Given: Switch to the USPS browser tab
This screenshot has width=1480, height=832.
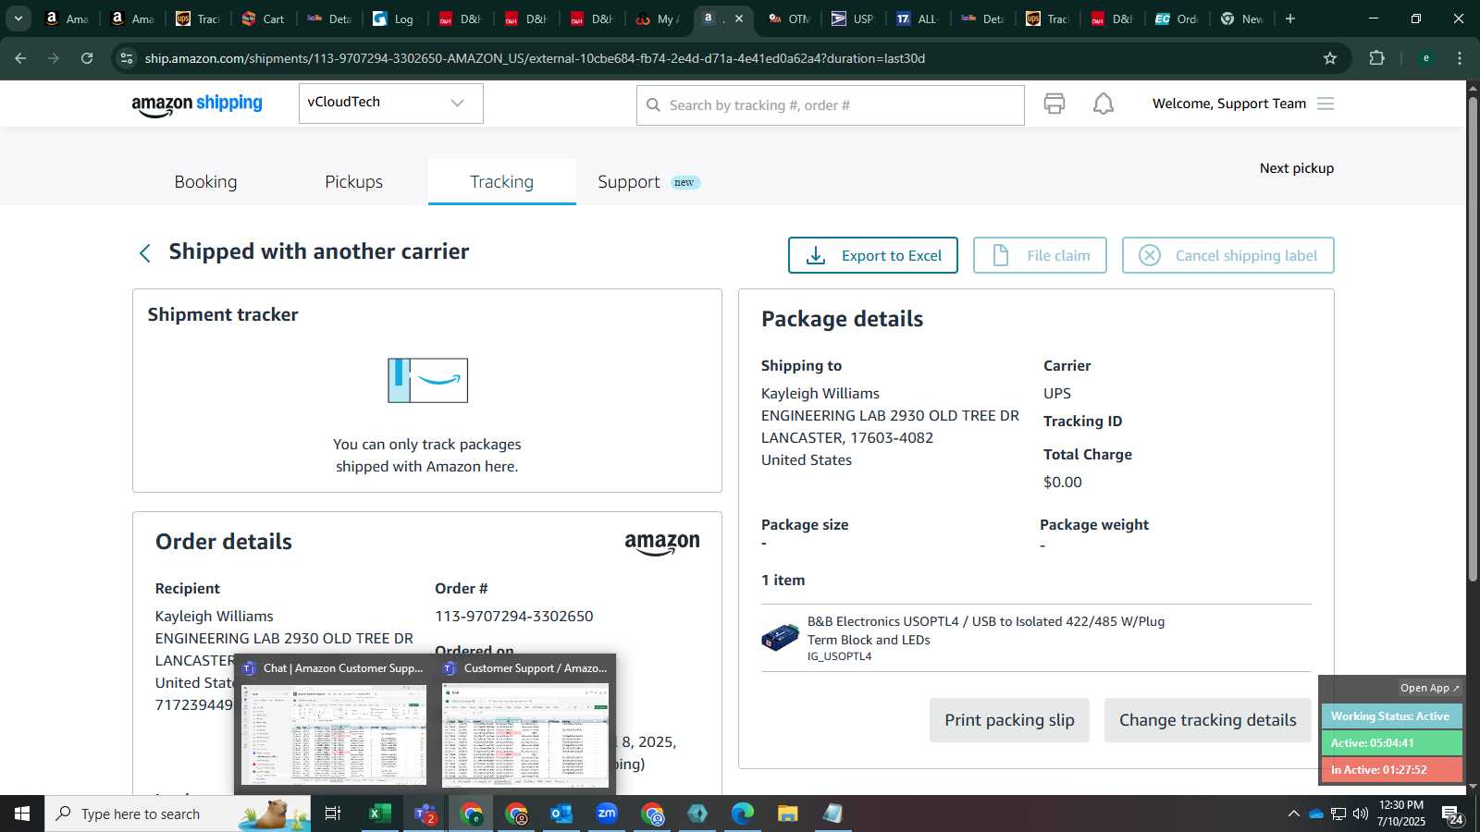Looking at the screenshot, I should click(852, 18).
